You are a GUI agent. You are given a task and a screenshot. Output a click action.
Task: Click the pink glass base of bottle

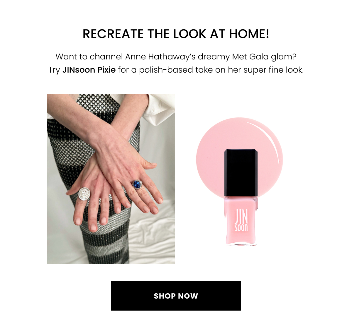[x=241, y=221]
